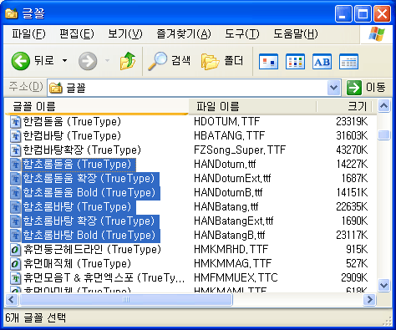Sort by 크기 column header
Screen dimensions: 396x330
click(x=344, y=106)
